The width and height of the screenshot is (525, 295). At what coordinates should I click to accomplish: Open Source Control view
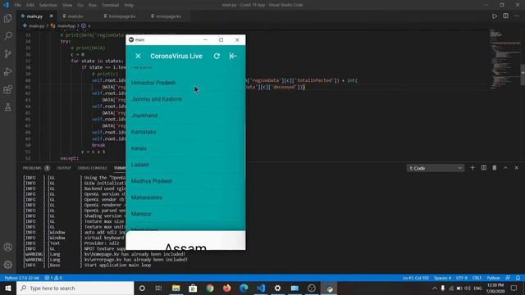[7, 53]
